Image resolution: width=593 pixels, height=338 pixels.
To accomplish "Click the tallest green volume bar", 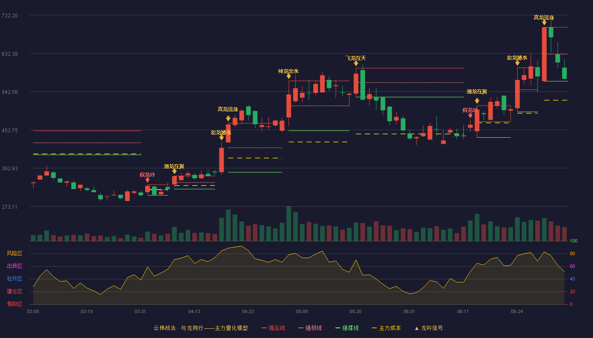I will (x=288, y=224).
